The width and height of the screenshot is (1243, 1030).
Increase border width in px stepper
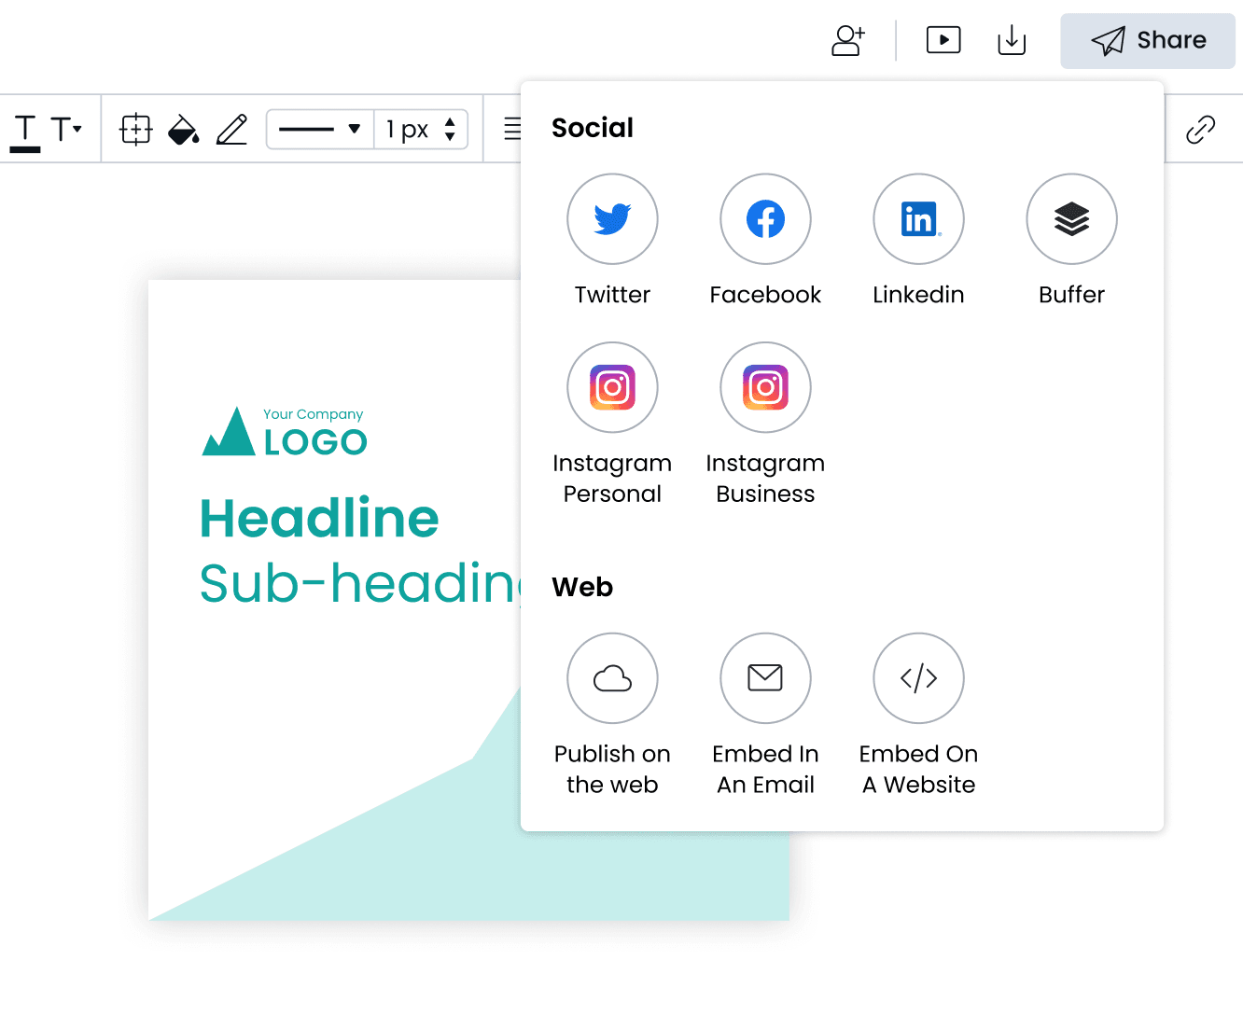450,121
